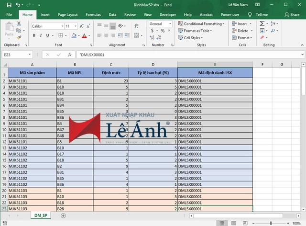Switch to the Formulas tab

coord(93,15)
